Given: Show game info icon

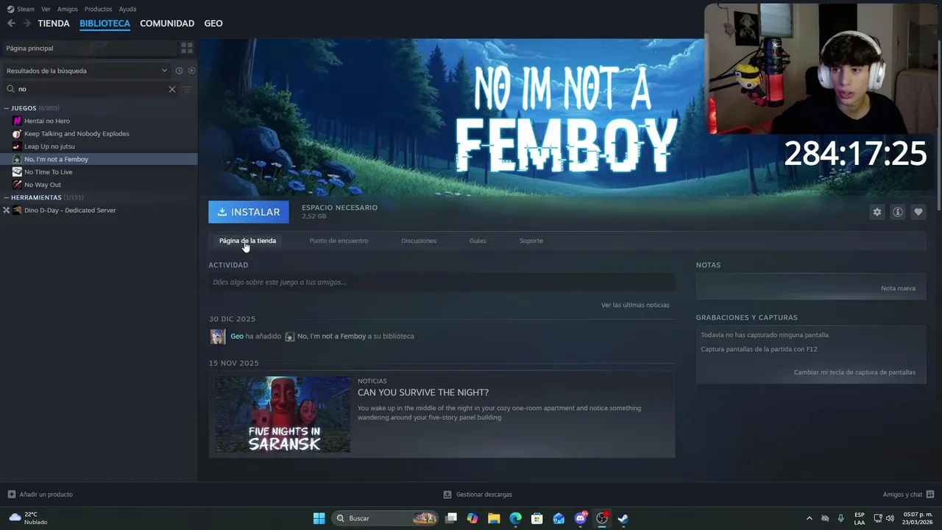Looking at the screenshot, I should [897, 212].
